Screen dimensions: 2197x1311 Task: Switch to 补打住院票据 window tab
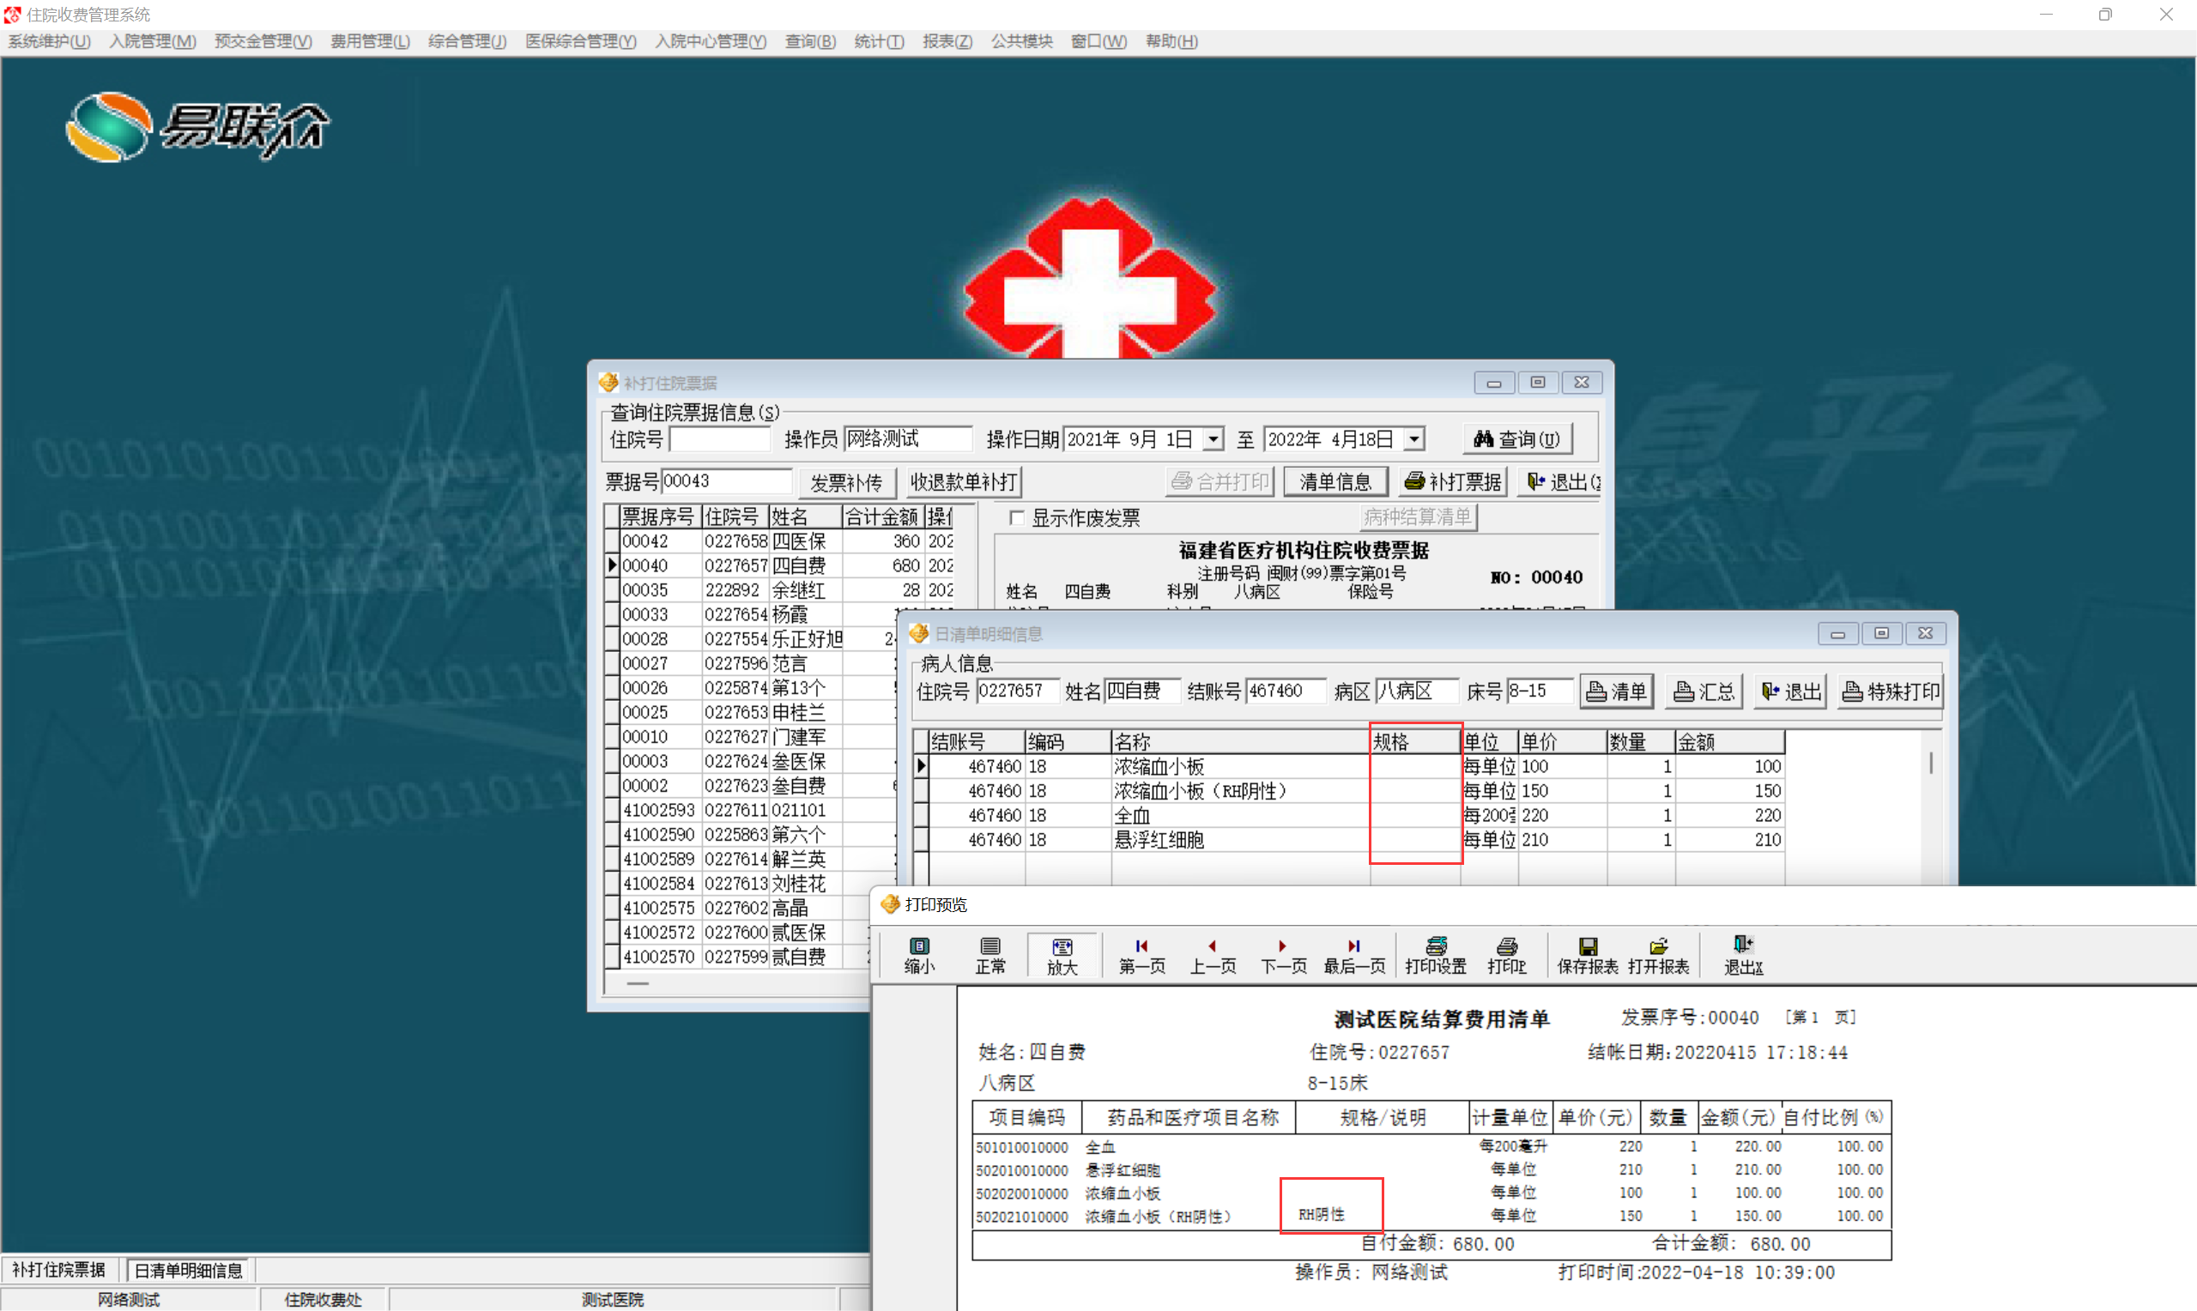[x=59, y=1270]
